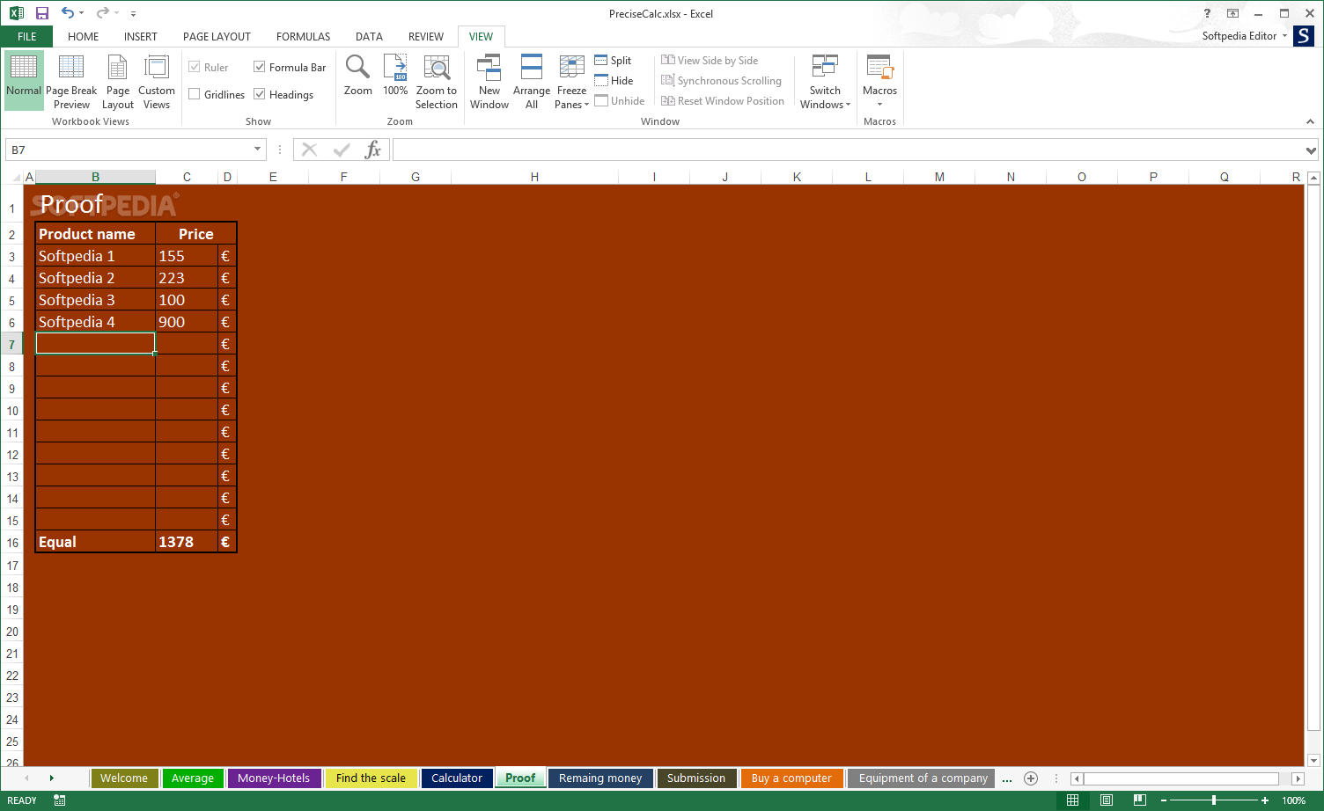Set zoom to 100% button

click(x=395, y=76)
